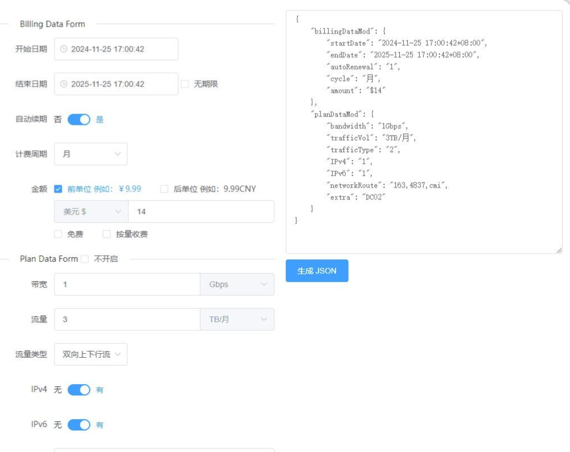
Task: Click the 生成 JSON button
Action: tap(317, 271)
